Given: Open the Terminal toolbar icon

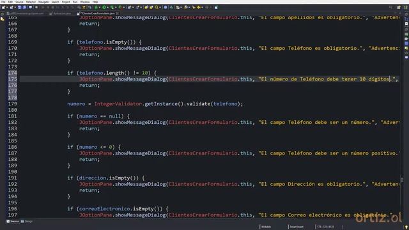Looking at the screenshot, I should [30, 7].
